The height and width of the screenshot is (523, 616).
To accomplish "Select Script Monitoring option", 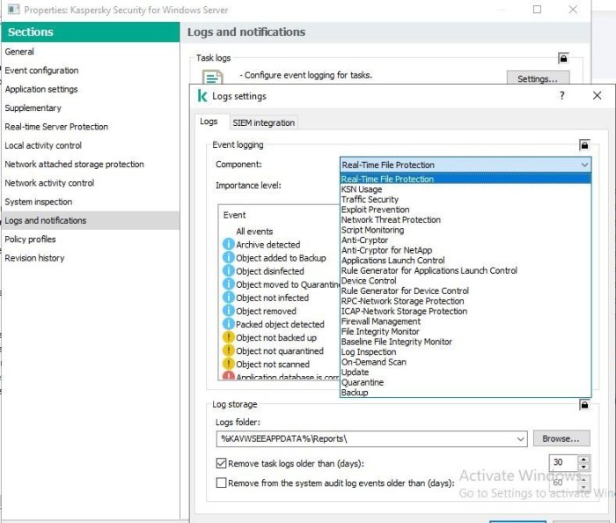I will (x=466, y=231).
